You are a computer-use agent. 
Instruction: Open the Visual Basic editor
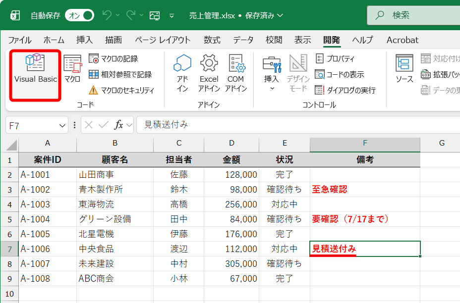35,75
